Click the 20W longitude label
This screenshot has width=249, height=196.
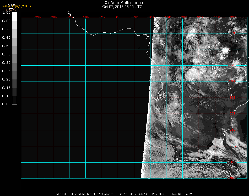[x=54, y=17]
